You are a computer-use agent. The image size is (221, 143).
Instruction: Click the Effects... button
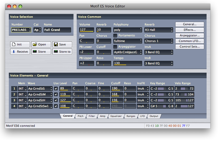(189, 30)
